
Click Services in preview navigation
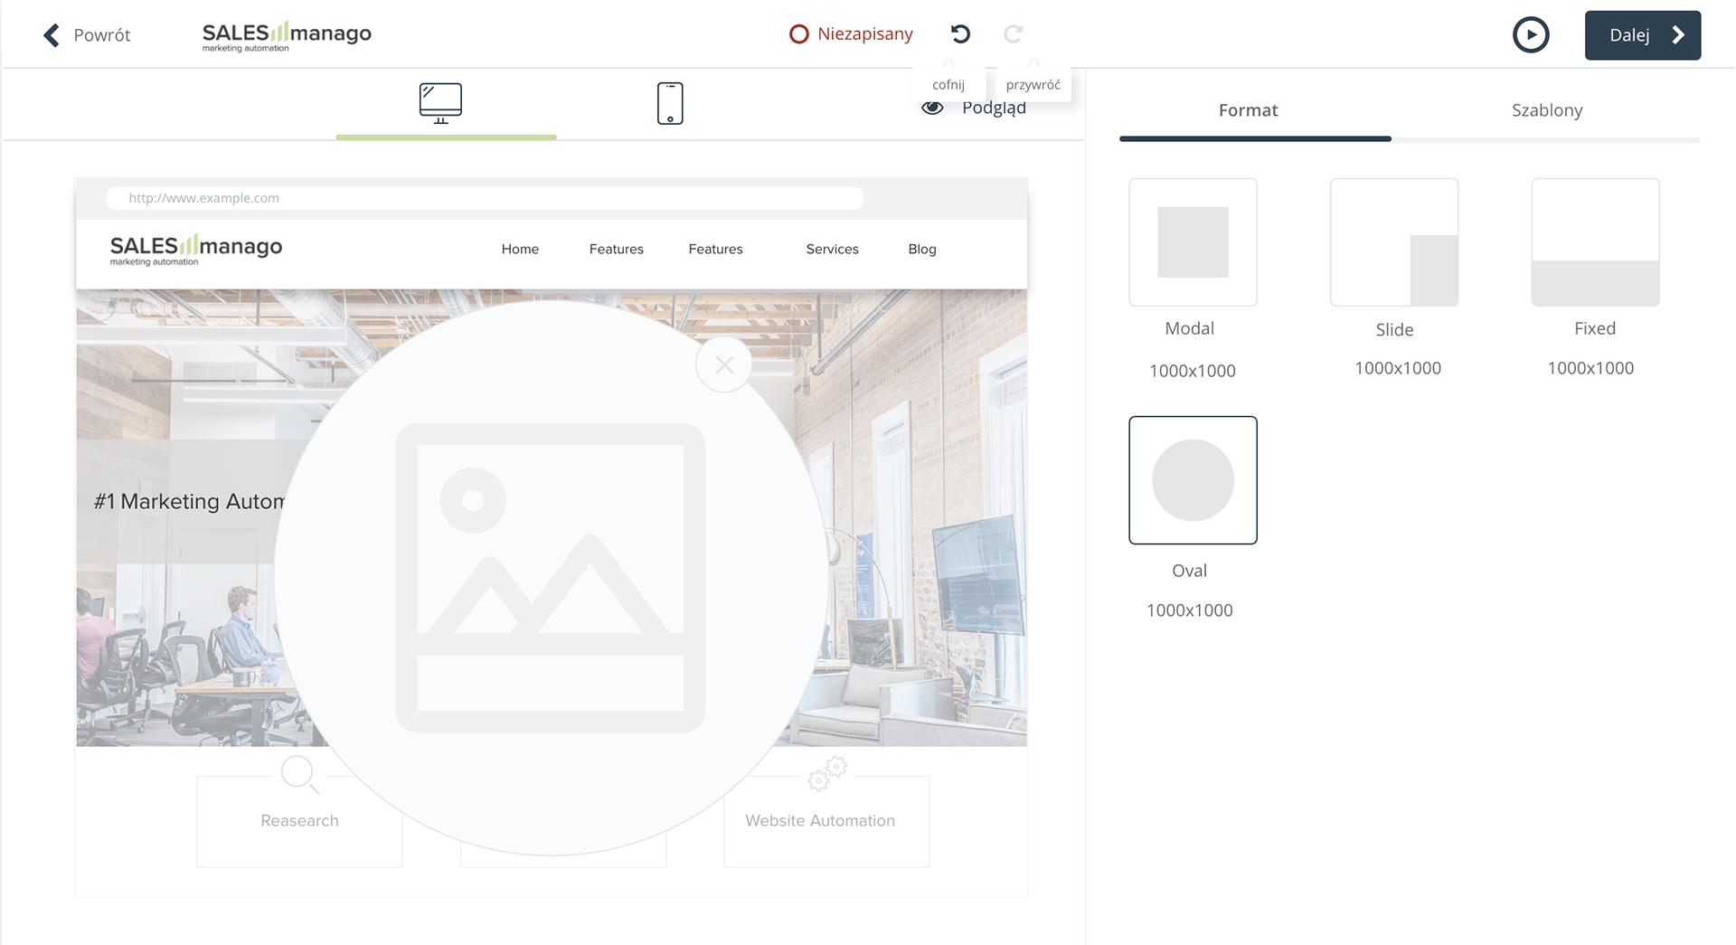click(x=832, y=249)
